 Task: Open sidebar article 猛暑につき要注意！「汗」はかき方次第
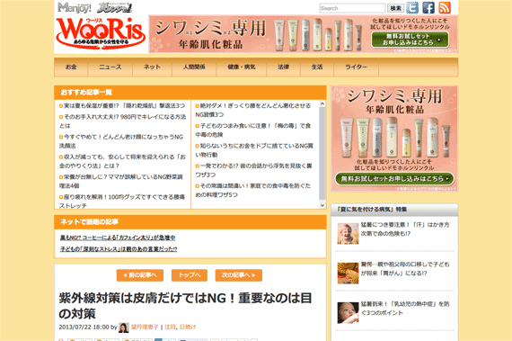pyautogui.click(x=405, y=229)
